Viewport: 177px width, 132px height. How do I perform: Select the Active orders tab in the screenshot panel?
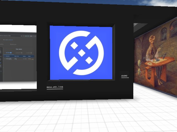9,53
